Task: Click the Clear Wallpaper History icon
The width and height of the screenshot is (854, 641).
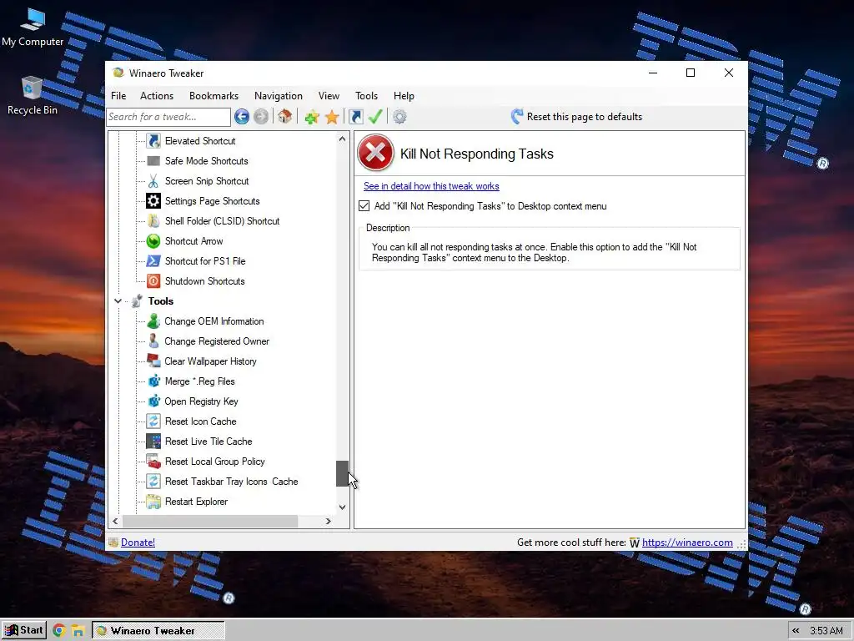Action: 153,361
